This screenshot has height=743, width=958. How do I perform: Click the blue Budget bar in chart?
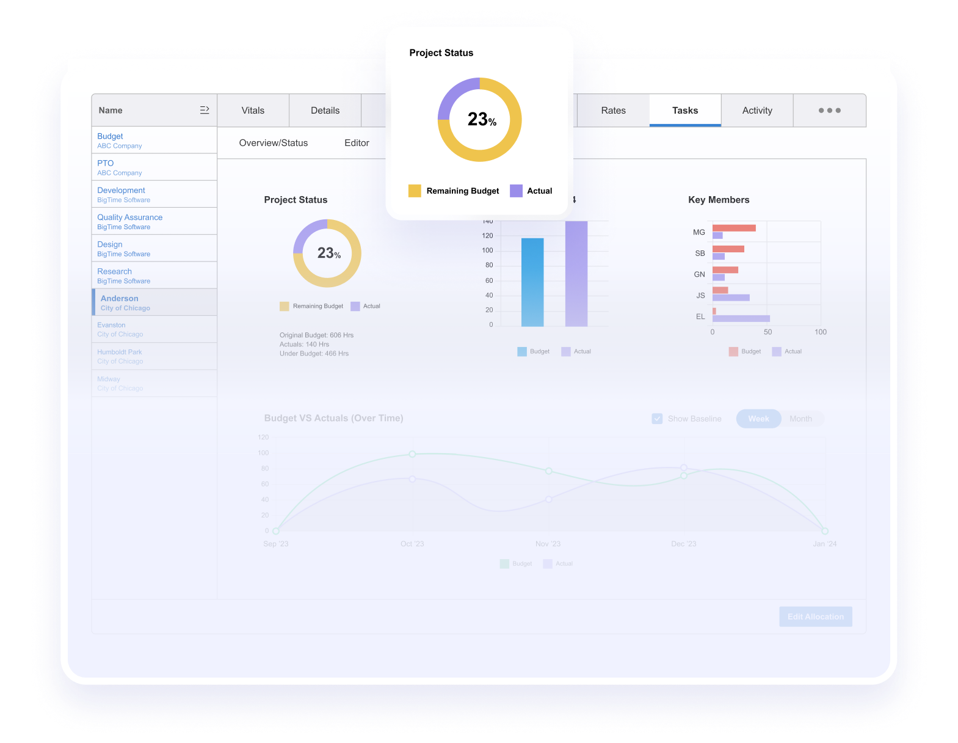pyautogui.click(x=532, y=282)
